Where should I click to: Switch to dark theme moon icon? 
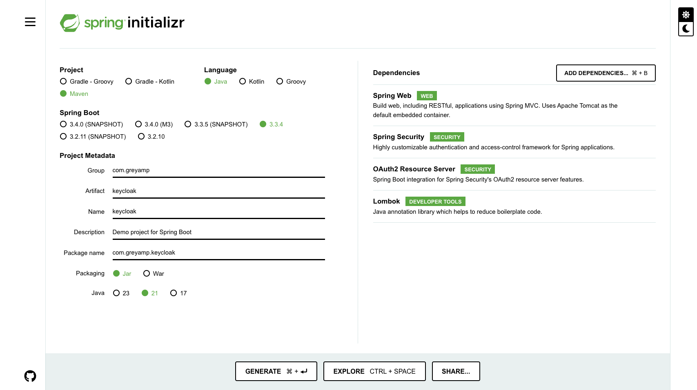[686, 29]
